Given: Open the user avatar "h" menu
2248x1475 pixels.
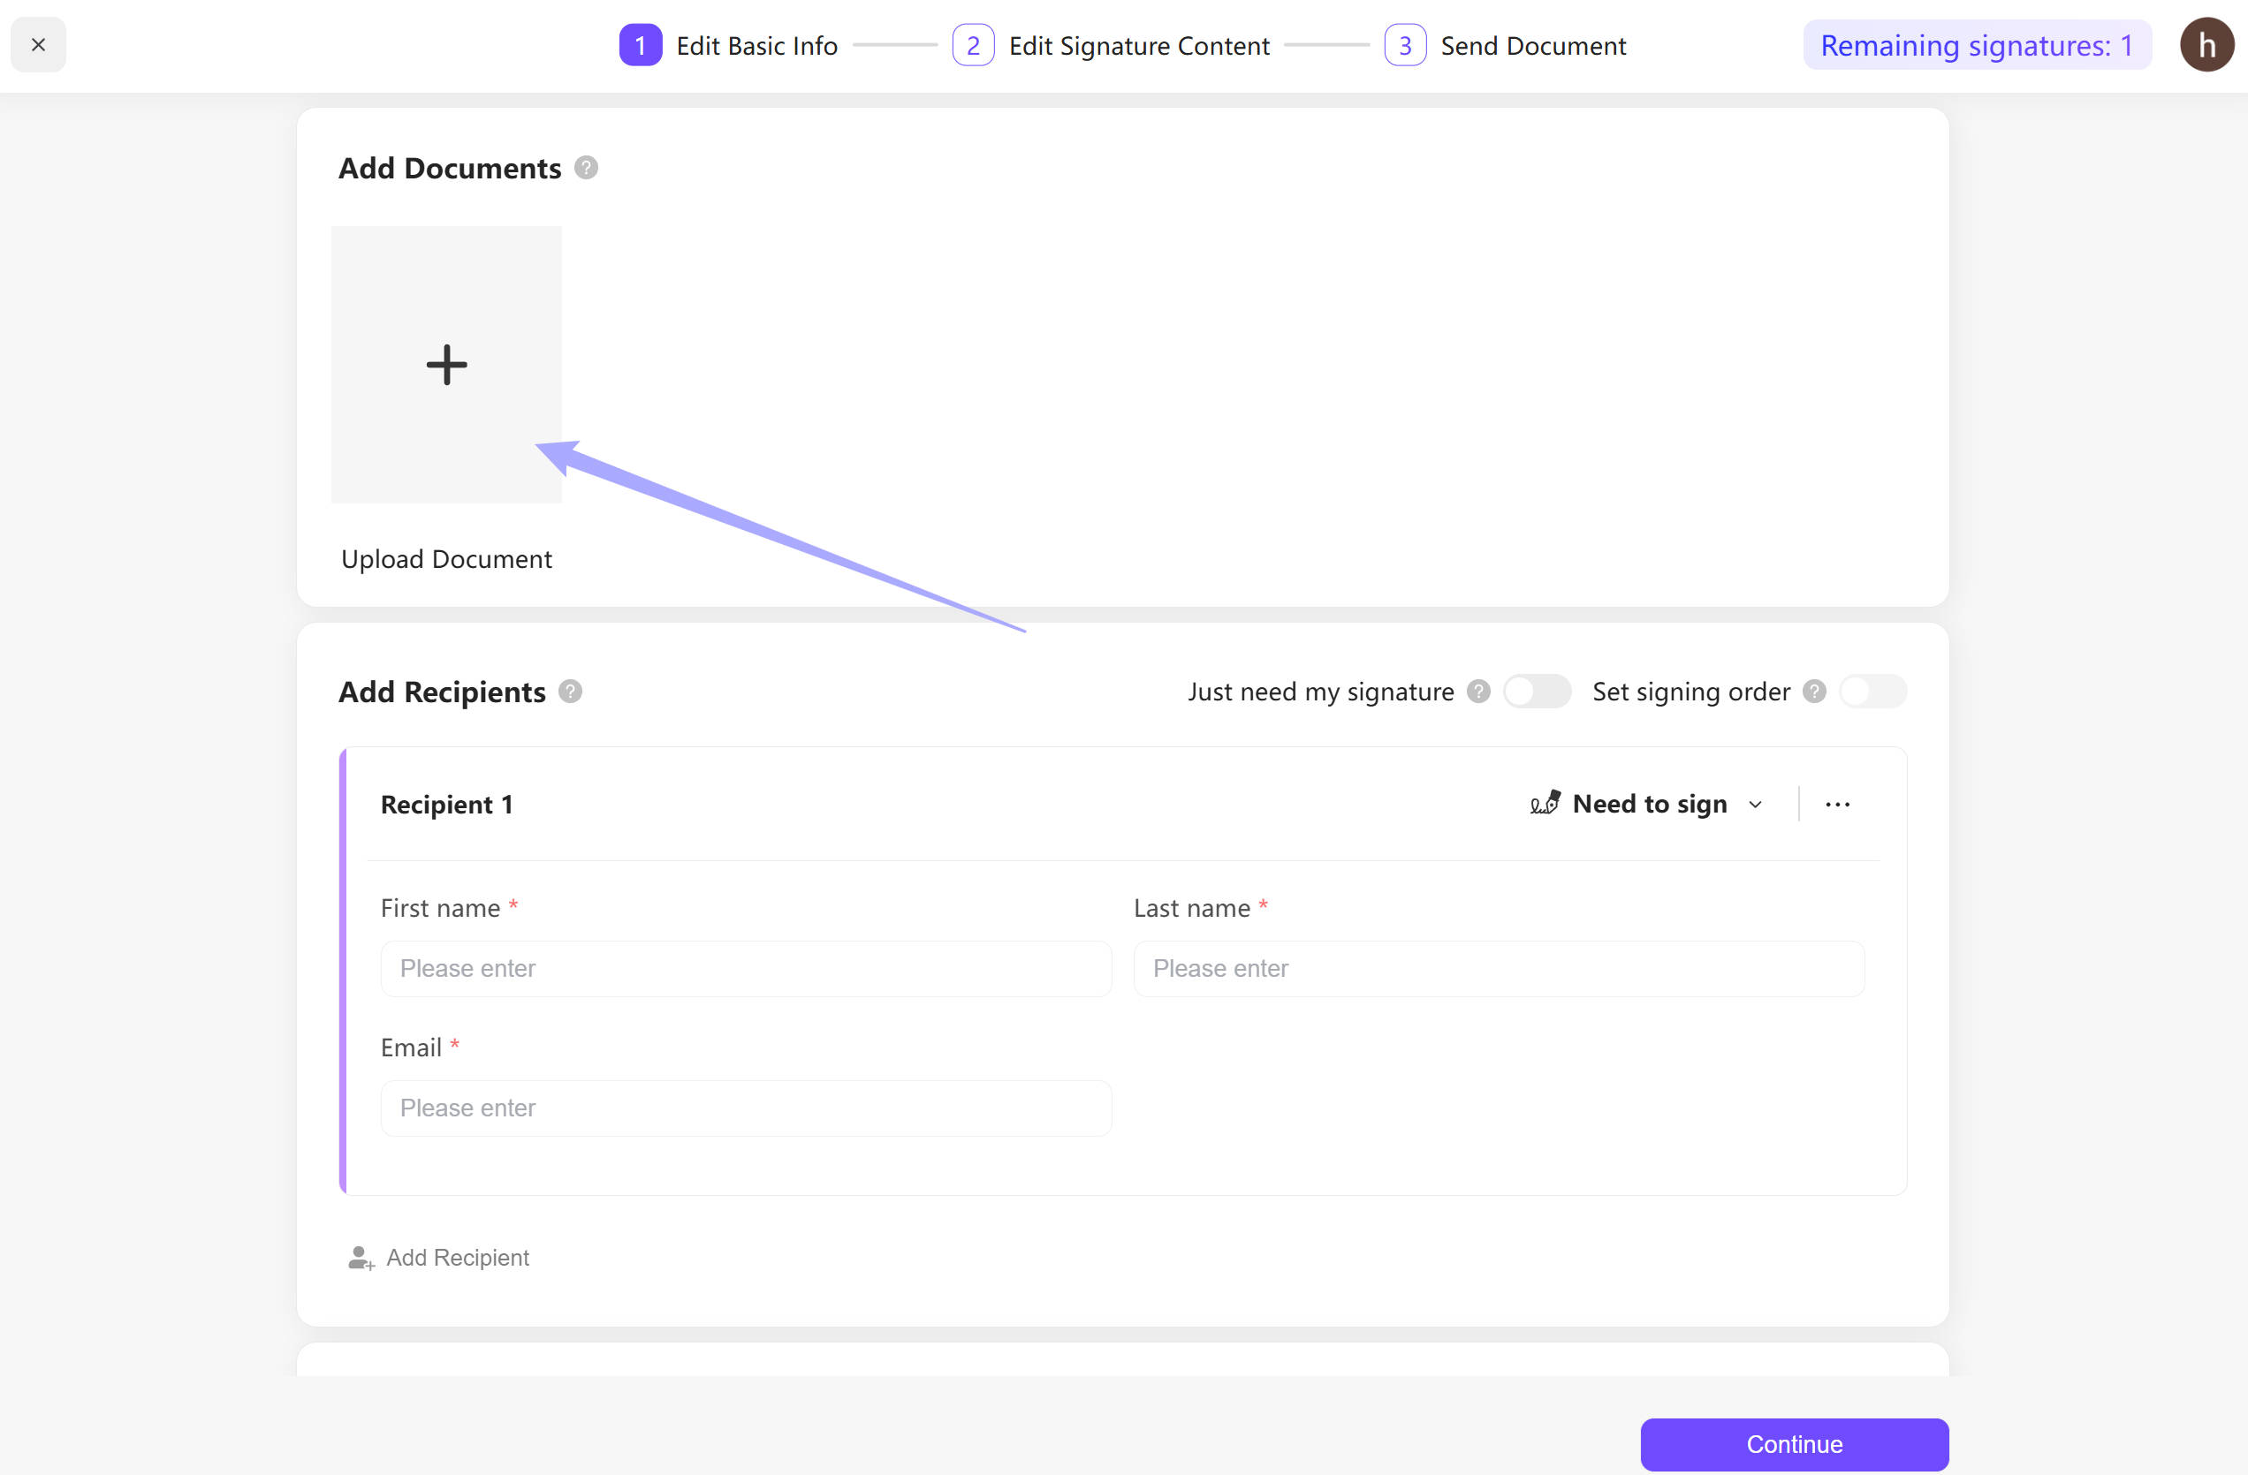Looking at the screenshot, I should coord(2206,44).
